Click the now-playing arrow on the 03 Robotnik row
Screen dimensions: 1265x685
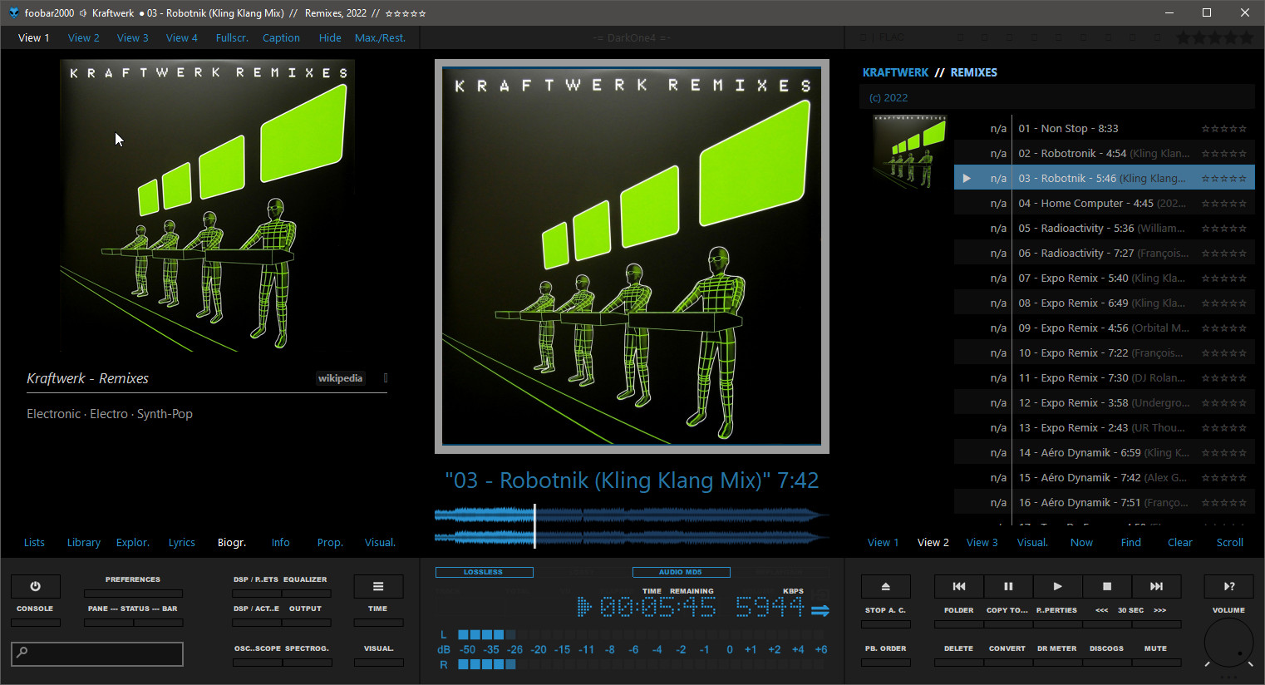pyautogui.click(x=967, y=178)
